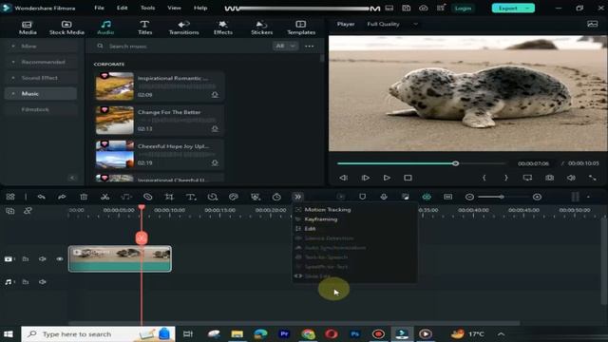The height and width of the screenshot is (342, 608).
Task: Switch to the Titles tab
Action: click(144, 28)
